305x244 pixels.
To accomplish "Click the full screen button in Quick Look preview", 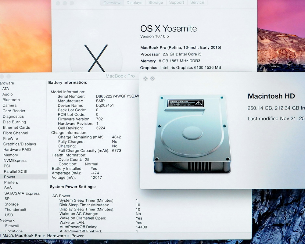I will coord(152,78).
